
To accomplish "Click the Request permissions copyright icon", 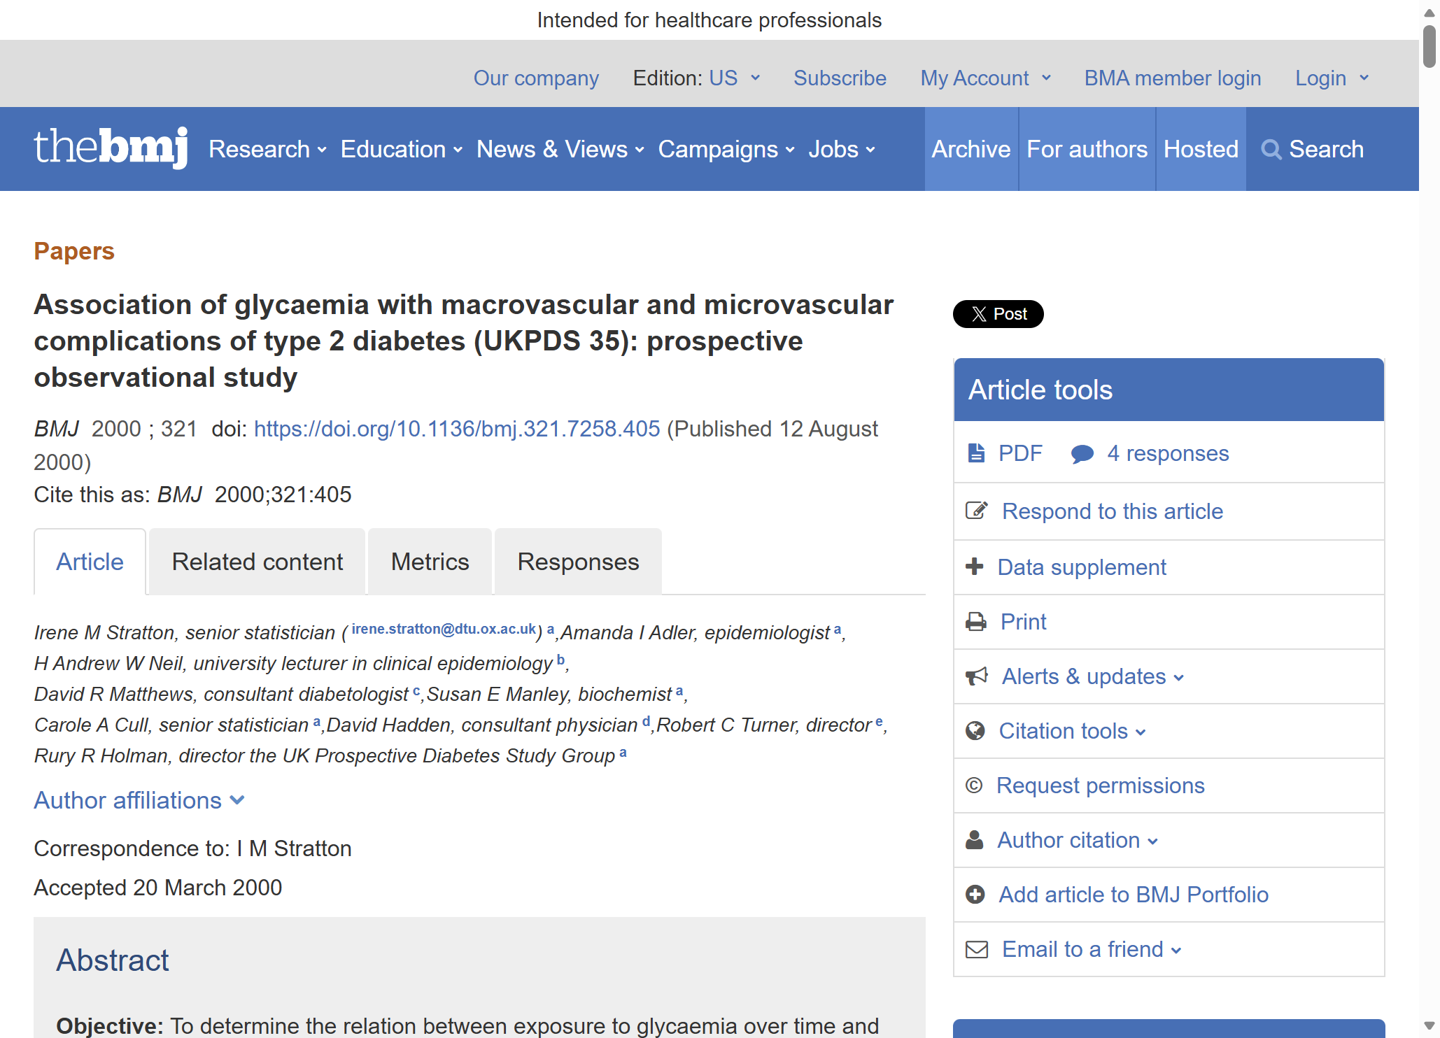I will pos(974,785).
